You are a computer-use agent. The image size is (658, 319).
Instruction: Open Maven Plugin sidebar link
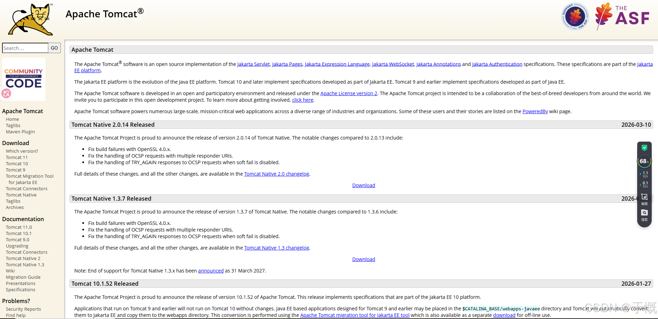20,132
